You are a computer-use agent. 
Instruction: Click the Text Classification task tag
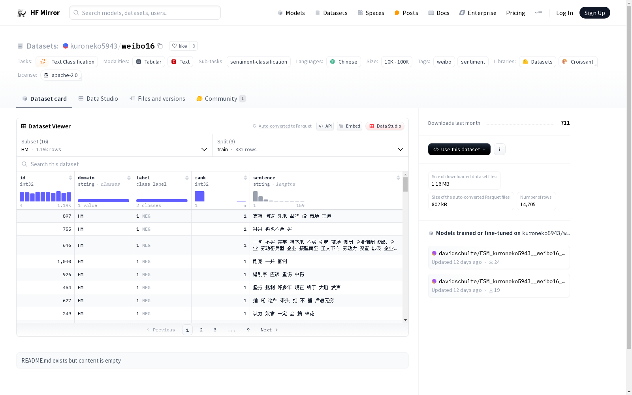pos(67,62)
